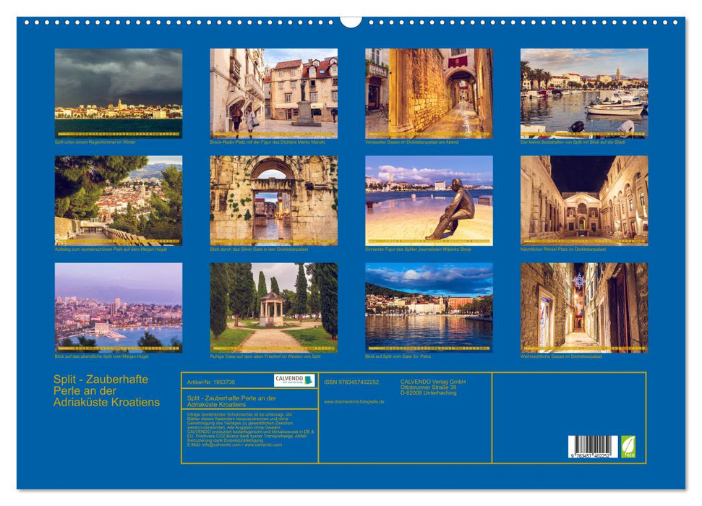Screen dimensions: 702x506
Task: Select the green eco certification leaf icon
Action: pos(628,445)
